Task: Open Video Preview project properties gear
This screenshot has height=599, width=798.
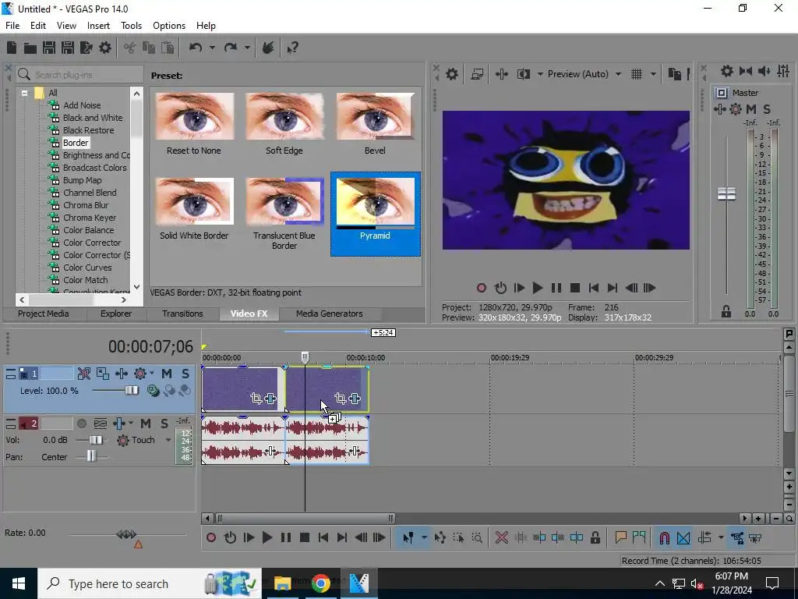Action: [x=451, y=74]
